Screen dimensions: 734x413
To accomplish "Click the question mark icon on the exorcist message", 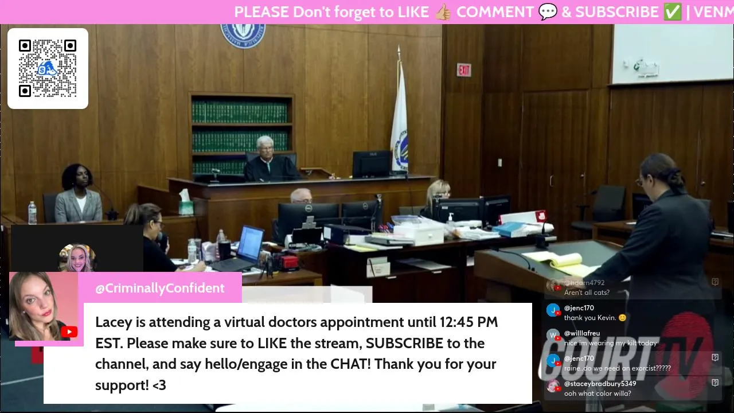I will click(x=715, y=357).
